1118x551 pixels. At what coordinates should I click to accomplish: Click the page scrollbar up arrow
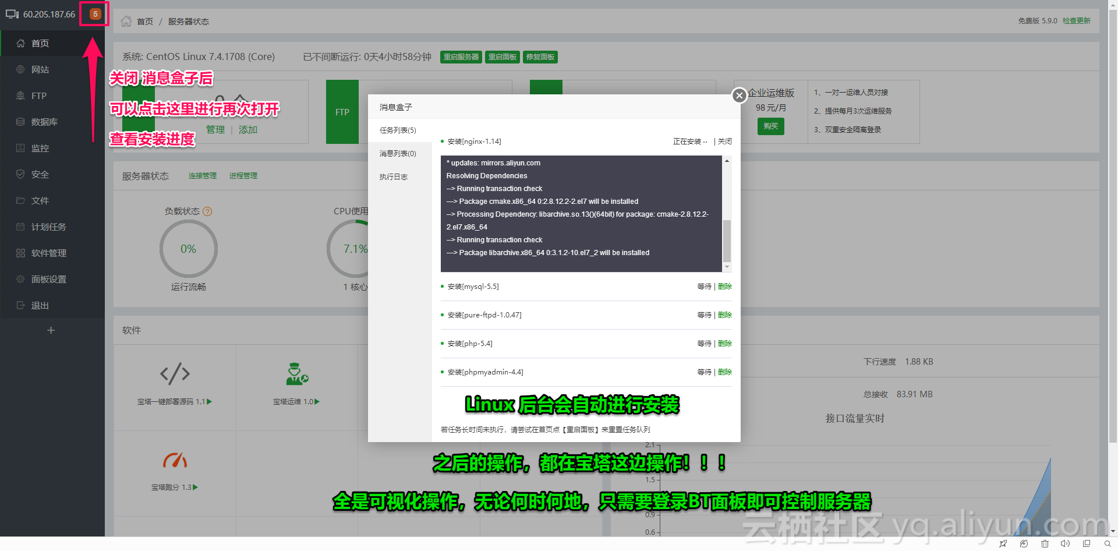point(1113,4)
